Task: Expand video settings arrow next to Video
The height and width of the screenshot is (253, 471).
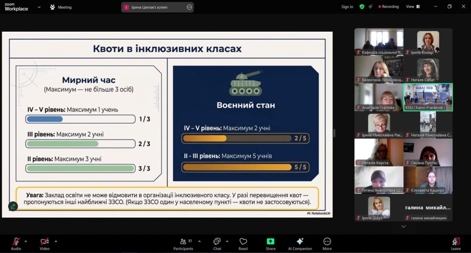Action: [56, 241]
